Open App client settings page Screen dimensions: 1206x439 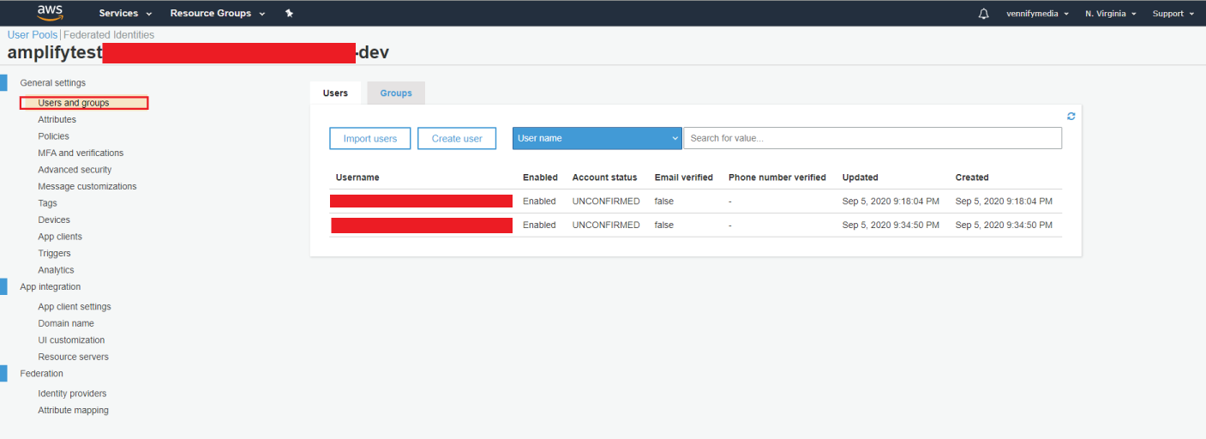[75, 307]
